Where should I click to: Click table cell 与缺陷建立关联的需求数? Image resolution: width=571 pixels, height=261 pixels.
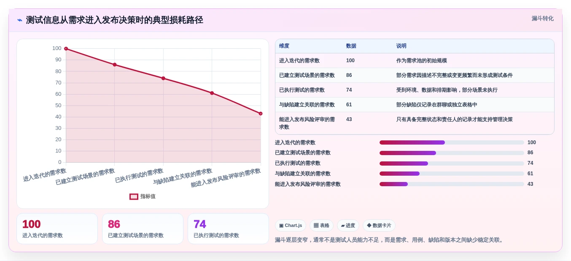307,105
